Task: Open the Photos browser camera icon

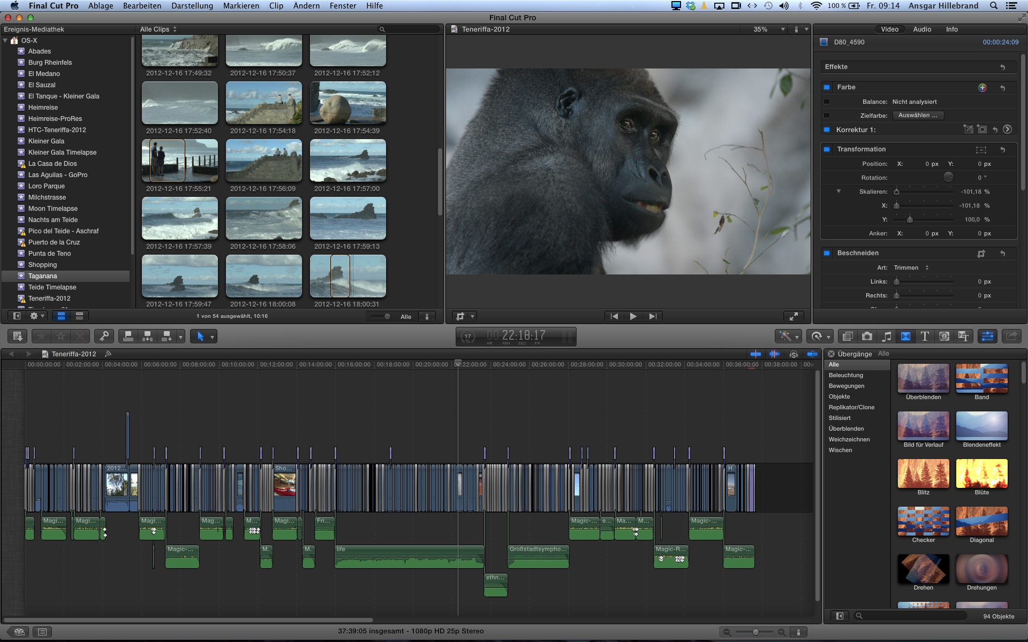Action: (867, 337)
